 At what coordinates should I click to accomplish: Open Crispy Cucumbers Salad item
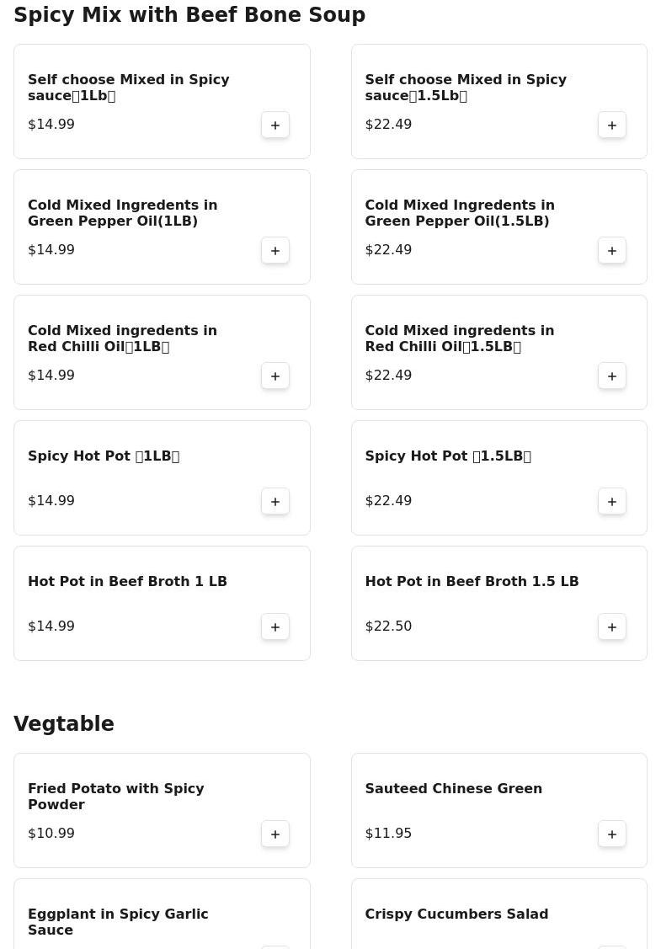tap(456, 914)
